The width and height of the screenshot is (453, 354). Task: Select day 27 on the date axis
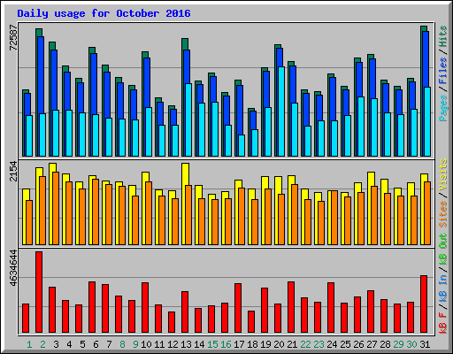click(372, 344)
